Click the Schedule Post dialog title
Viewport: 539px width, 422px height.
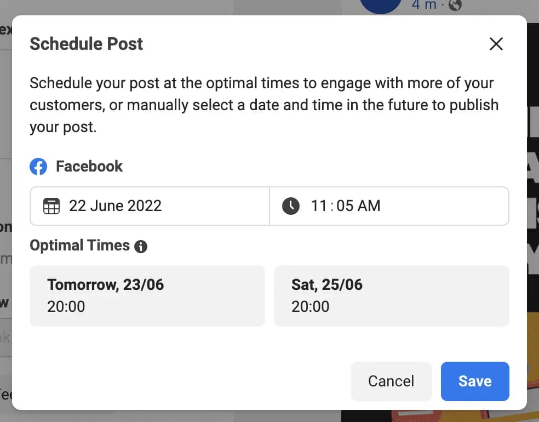pyautogui.click(x=86, y=43)
